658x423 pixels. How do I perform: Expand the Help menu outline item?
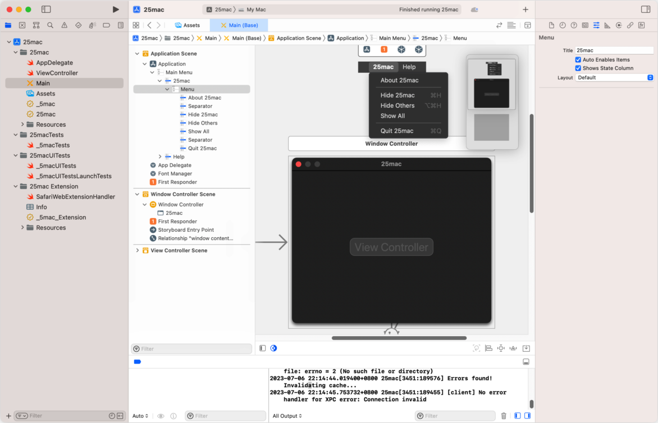click(x=160, y=157)
